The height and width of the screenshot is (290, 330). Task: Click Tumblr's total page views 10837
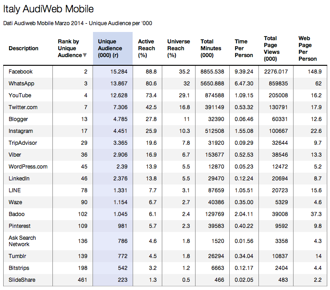(280, 256)
